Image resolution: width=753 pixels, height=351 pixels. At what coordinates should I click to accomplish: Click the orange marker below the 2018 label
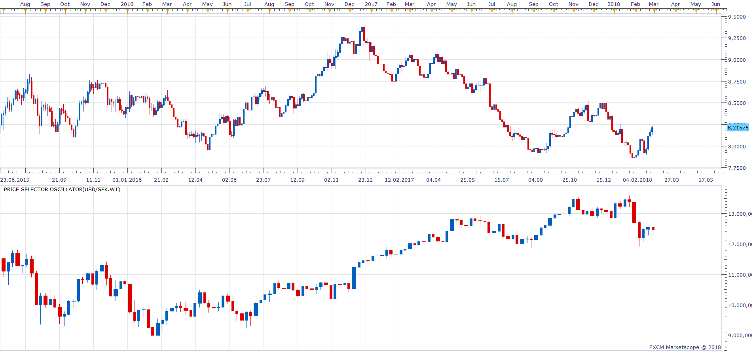(x=614, y=11)
